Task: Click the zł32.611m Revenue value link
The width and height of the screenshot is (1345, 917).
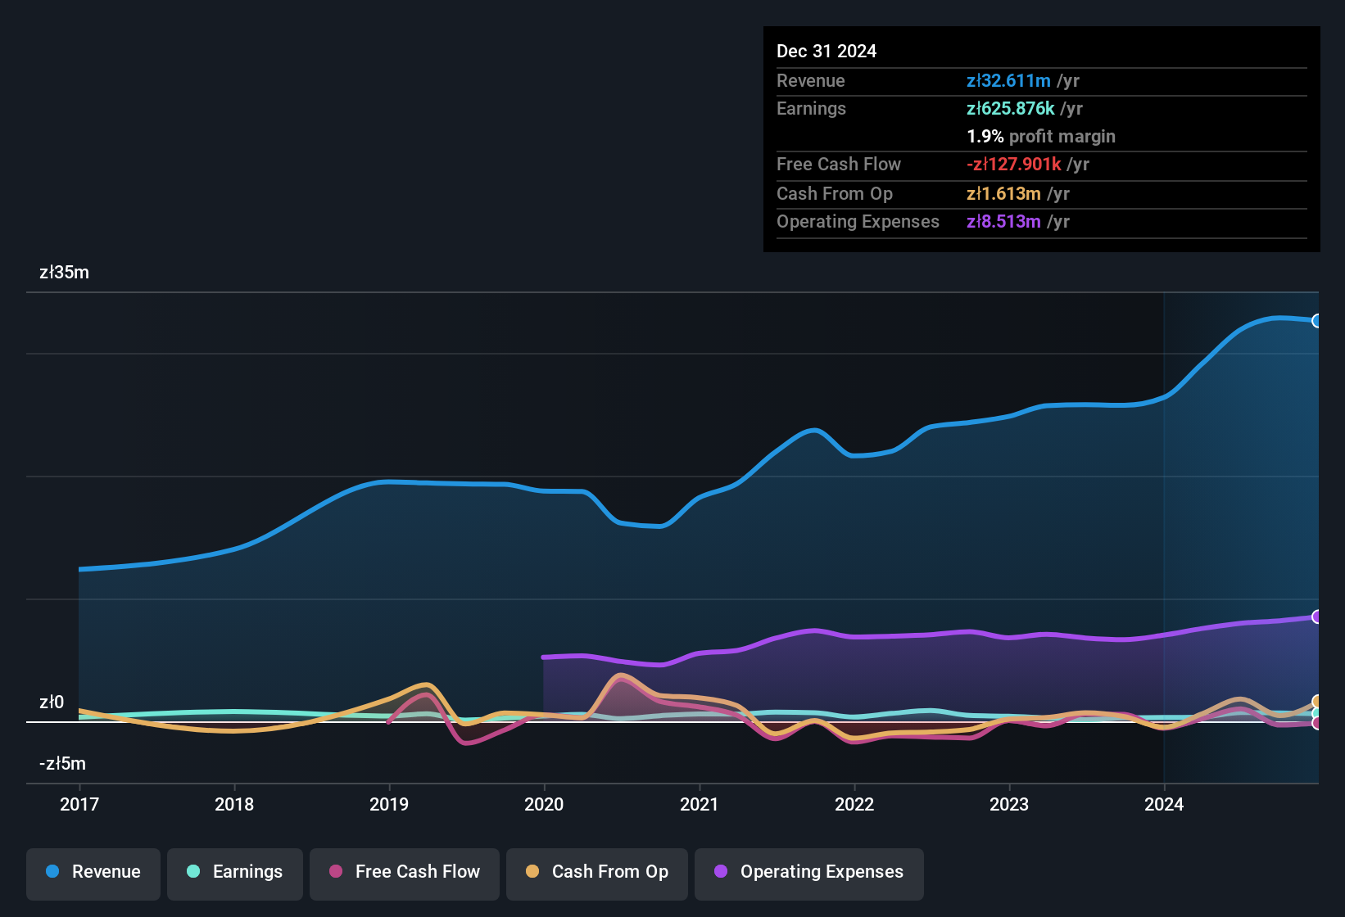Action: tap(1009, 80)
